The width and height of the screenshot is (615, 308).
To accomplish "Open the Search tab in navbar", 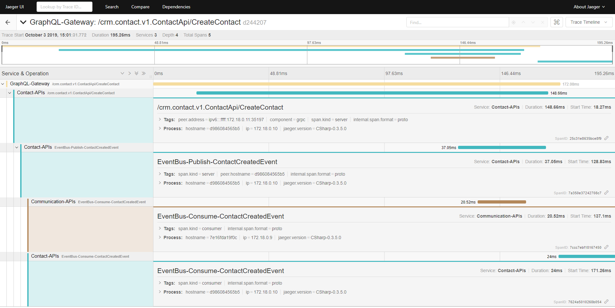I will click(112, 7).
